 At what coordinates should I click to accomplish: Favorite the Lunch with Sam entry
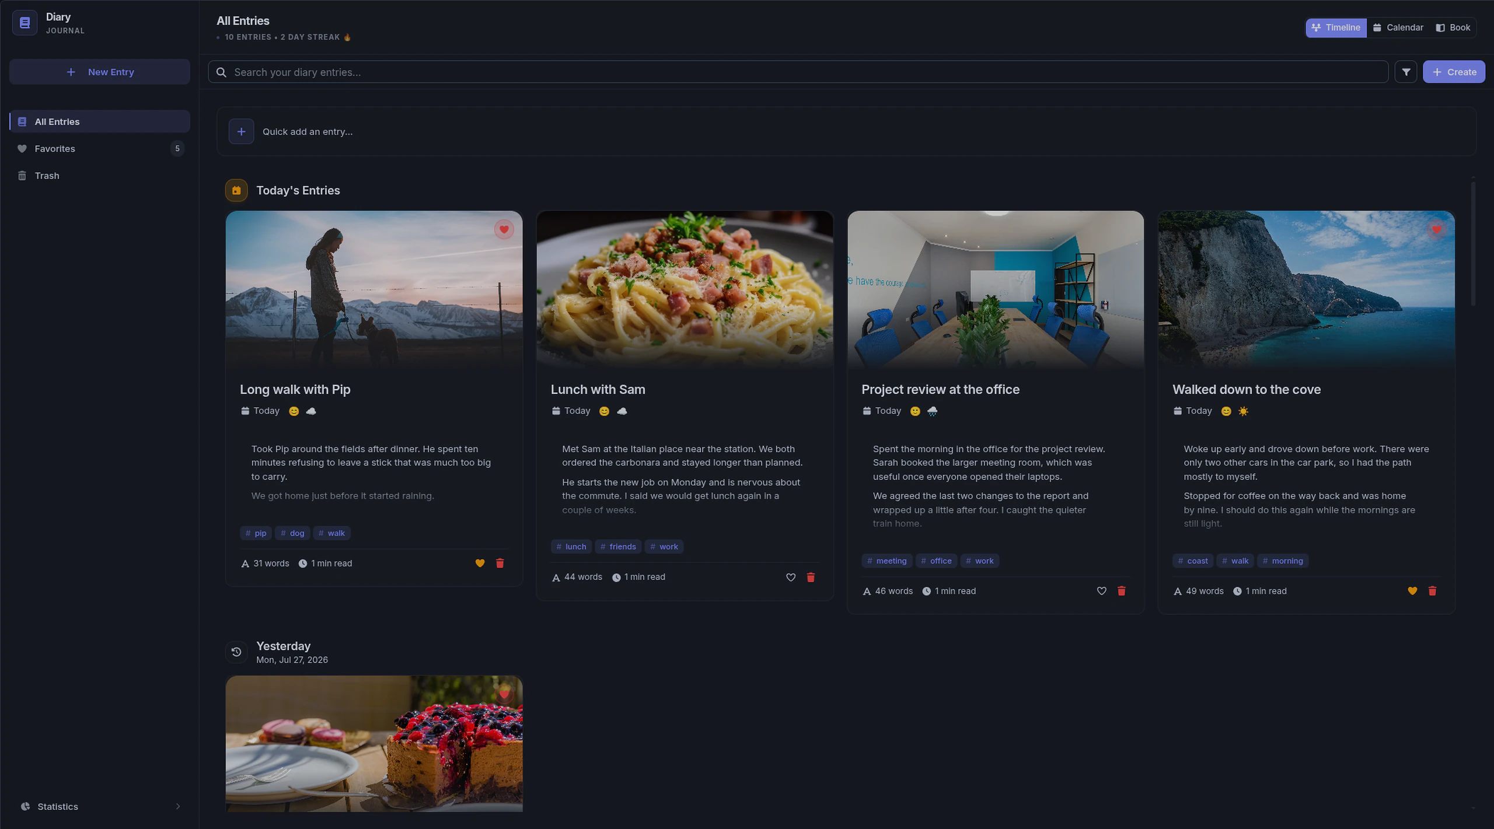(790, 577)
